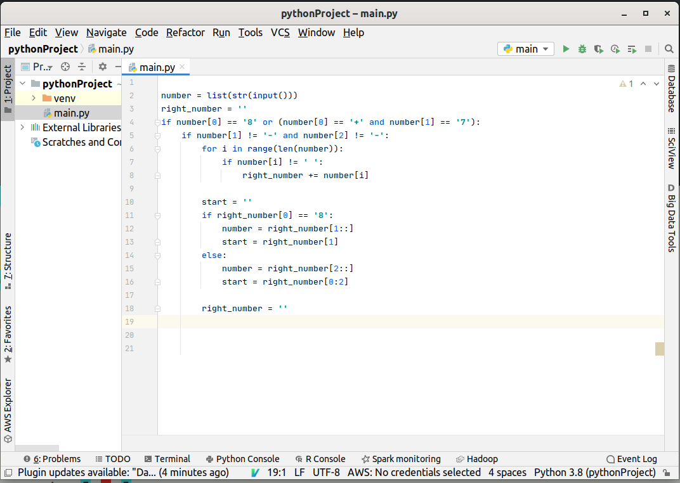Open the R Console
The height and width of the screenshot is (483, 680).
point(320,459)
